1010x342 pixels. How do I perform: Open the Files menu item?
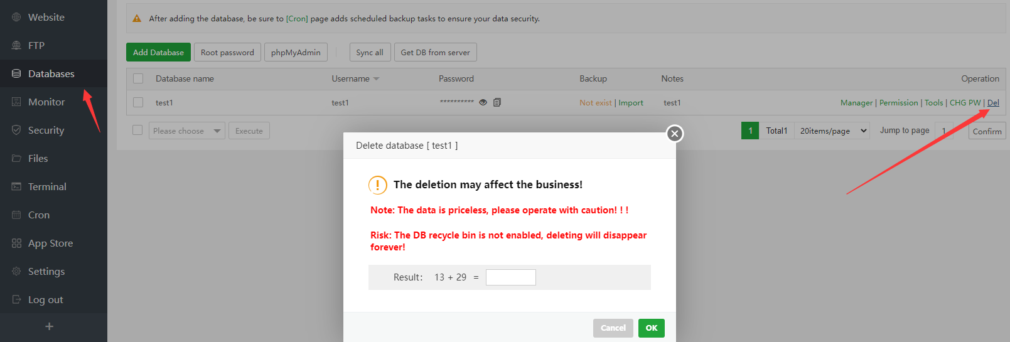pos(38,159)
